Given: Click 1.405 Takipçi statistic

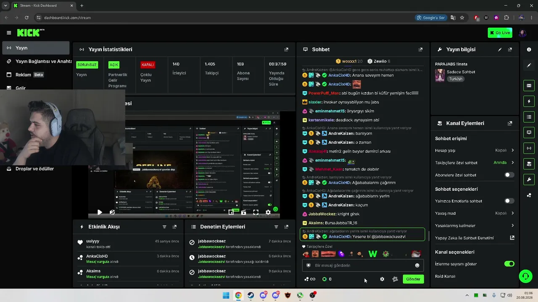Looking at the screenshot, I should pos(212,68).
